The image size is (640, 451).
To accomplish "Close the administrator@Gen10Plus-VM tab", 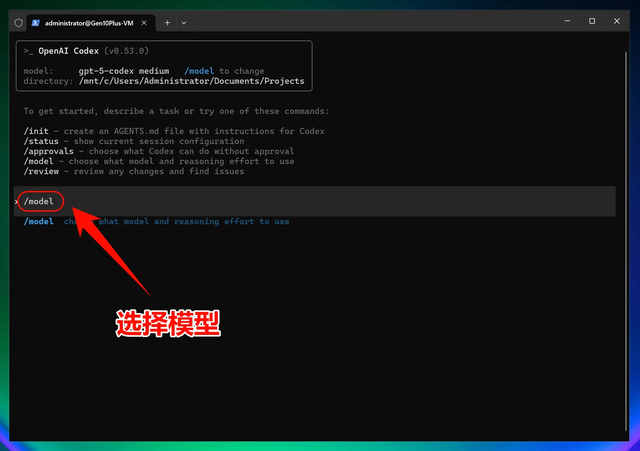I will tap(144, 23).
